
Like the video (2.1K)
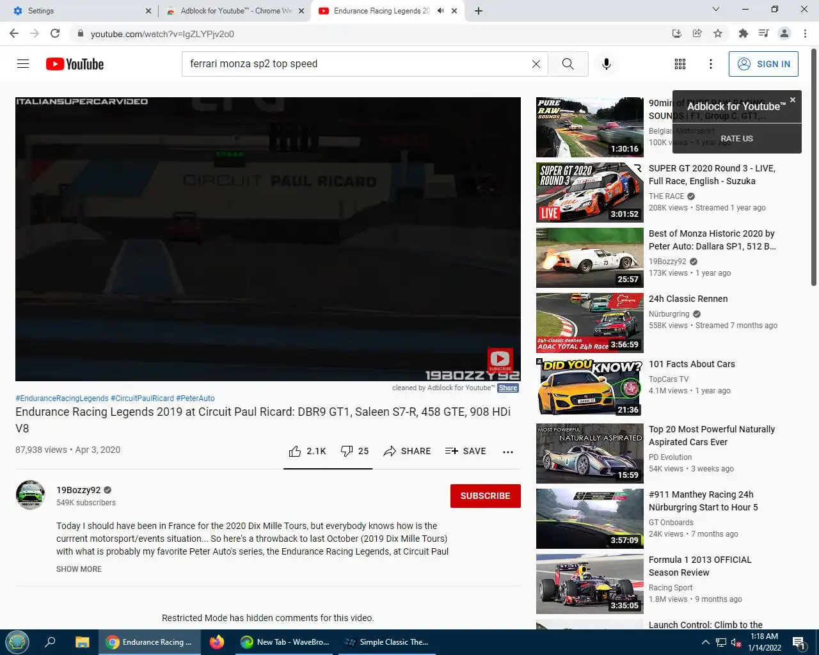point(307,451)
